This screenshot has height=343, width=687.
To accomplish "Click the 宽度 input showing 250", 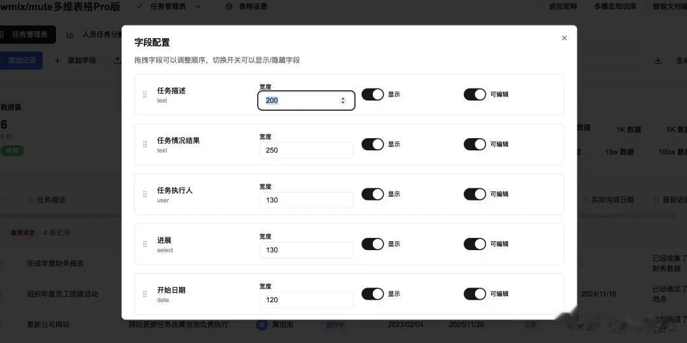I will pyautogui.click(x=306, y=150).
